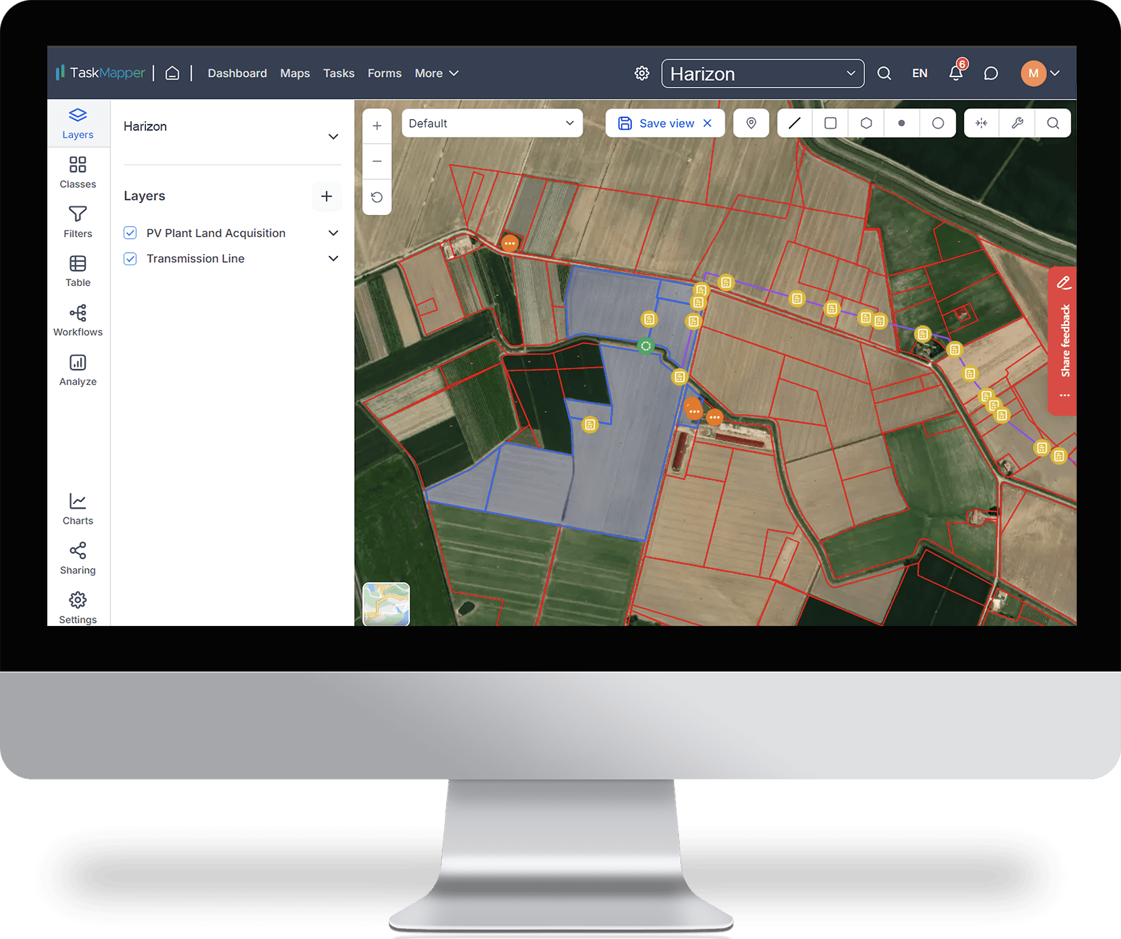Click the yellow form marker inside lower blue parcel
Screen dimensions: 1121x939
coord(590,425)
